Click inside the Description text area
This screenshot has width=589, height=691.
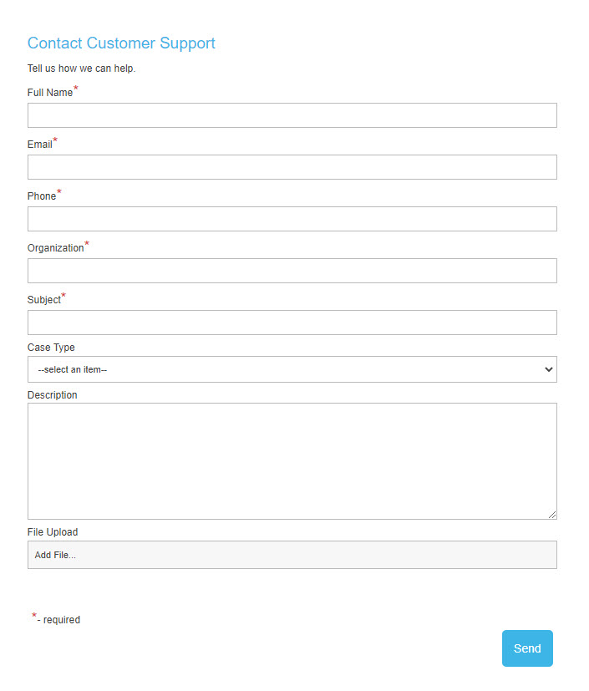pyautogui.click(x=292, y=460)
